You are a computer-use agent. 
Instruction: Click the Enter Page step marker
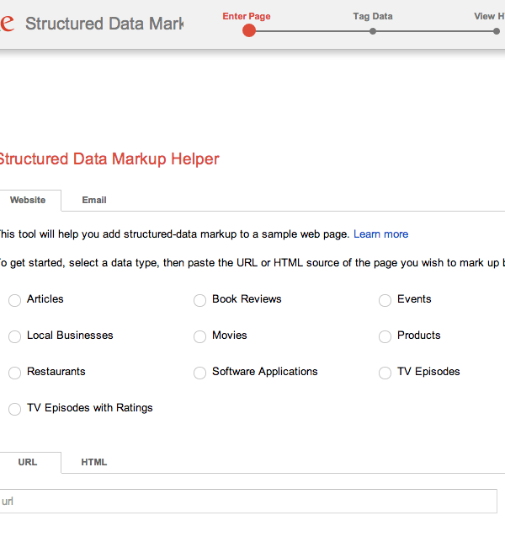[249, 31]
